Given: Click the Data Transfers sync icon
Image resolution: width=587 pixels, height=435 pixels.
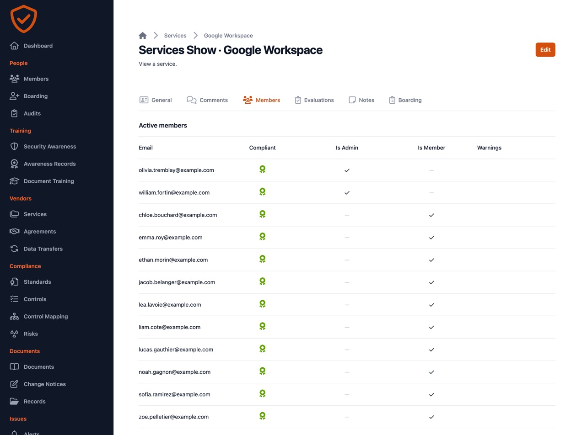Looking at the screenshot, I should click(x=15, y=249).
